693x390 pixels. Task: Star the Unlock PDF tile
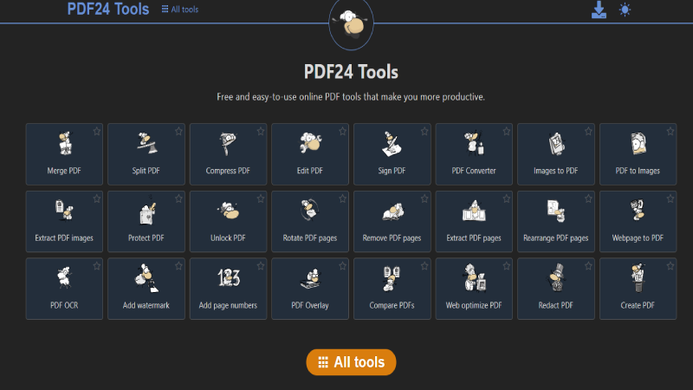click(261, 199)
